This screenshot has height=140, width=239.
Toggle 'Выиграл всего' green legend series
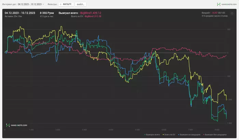(x=152, y=135)
